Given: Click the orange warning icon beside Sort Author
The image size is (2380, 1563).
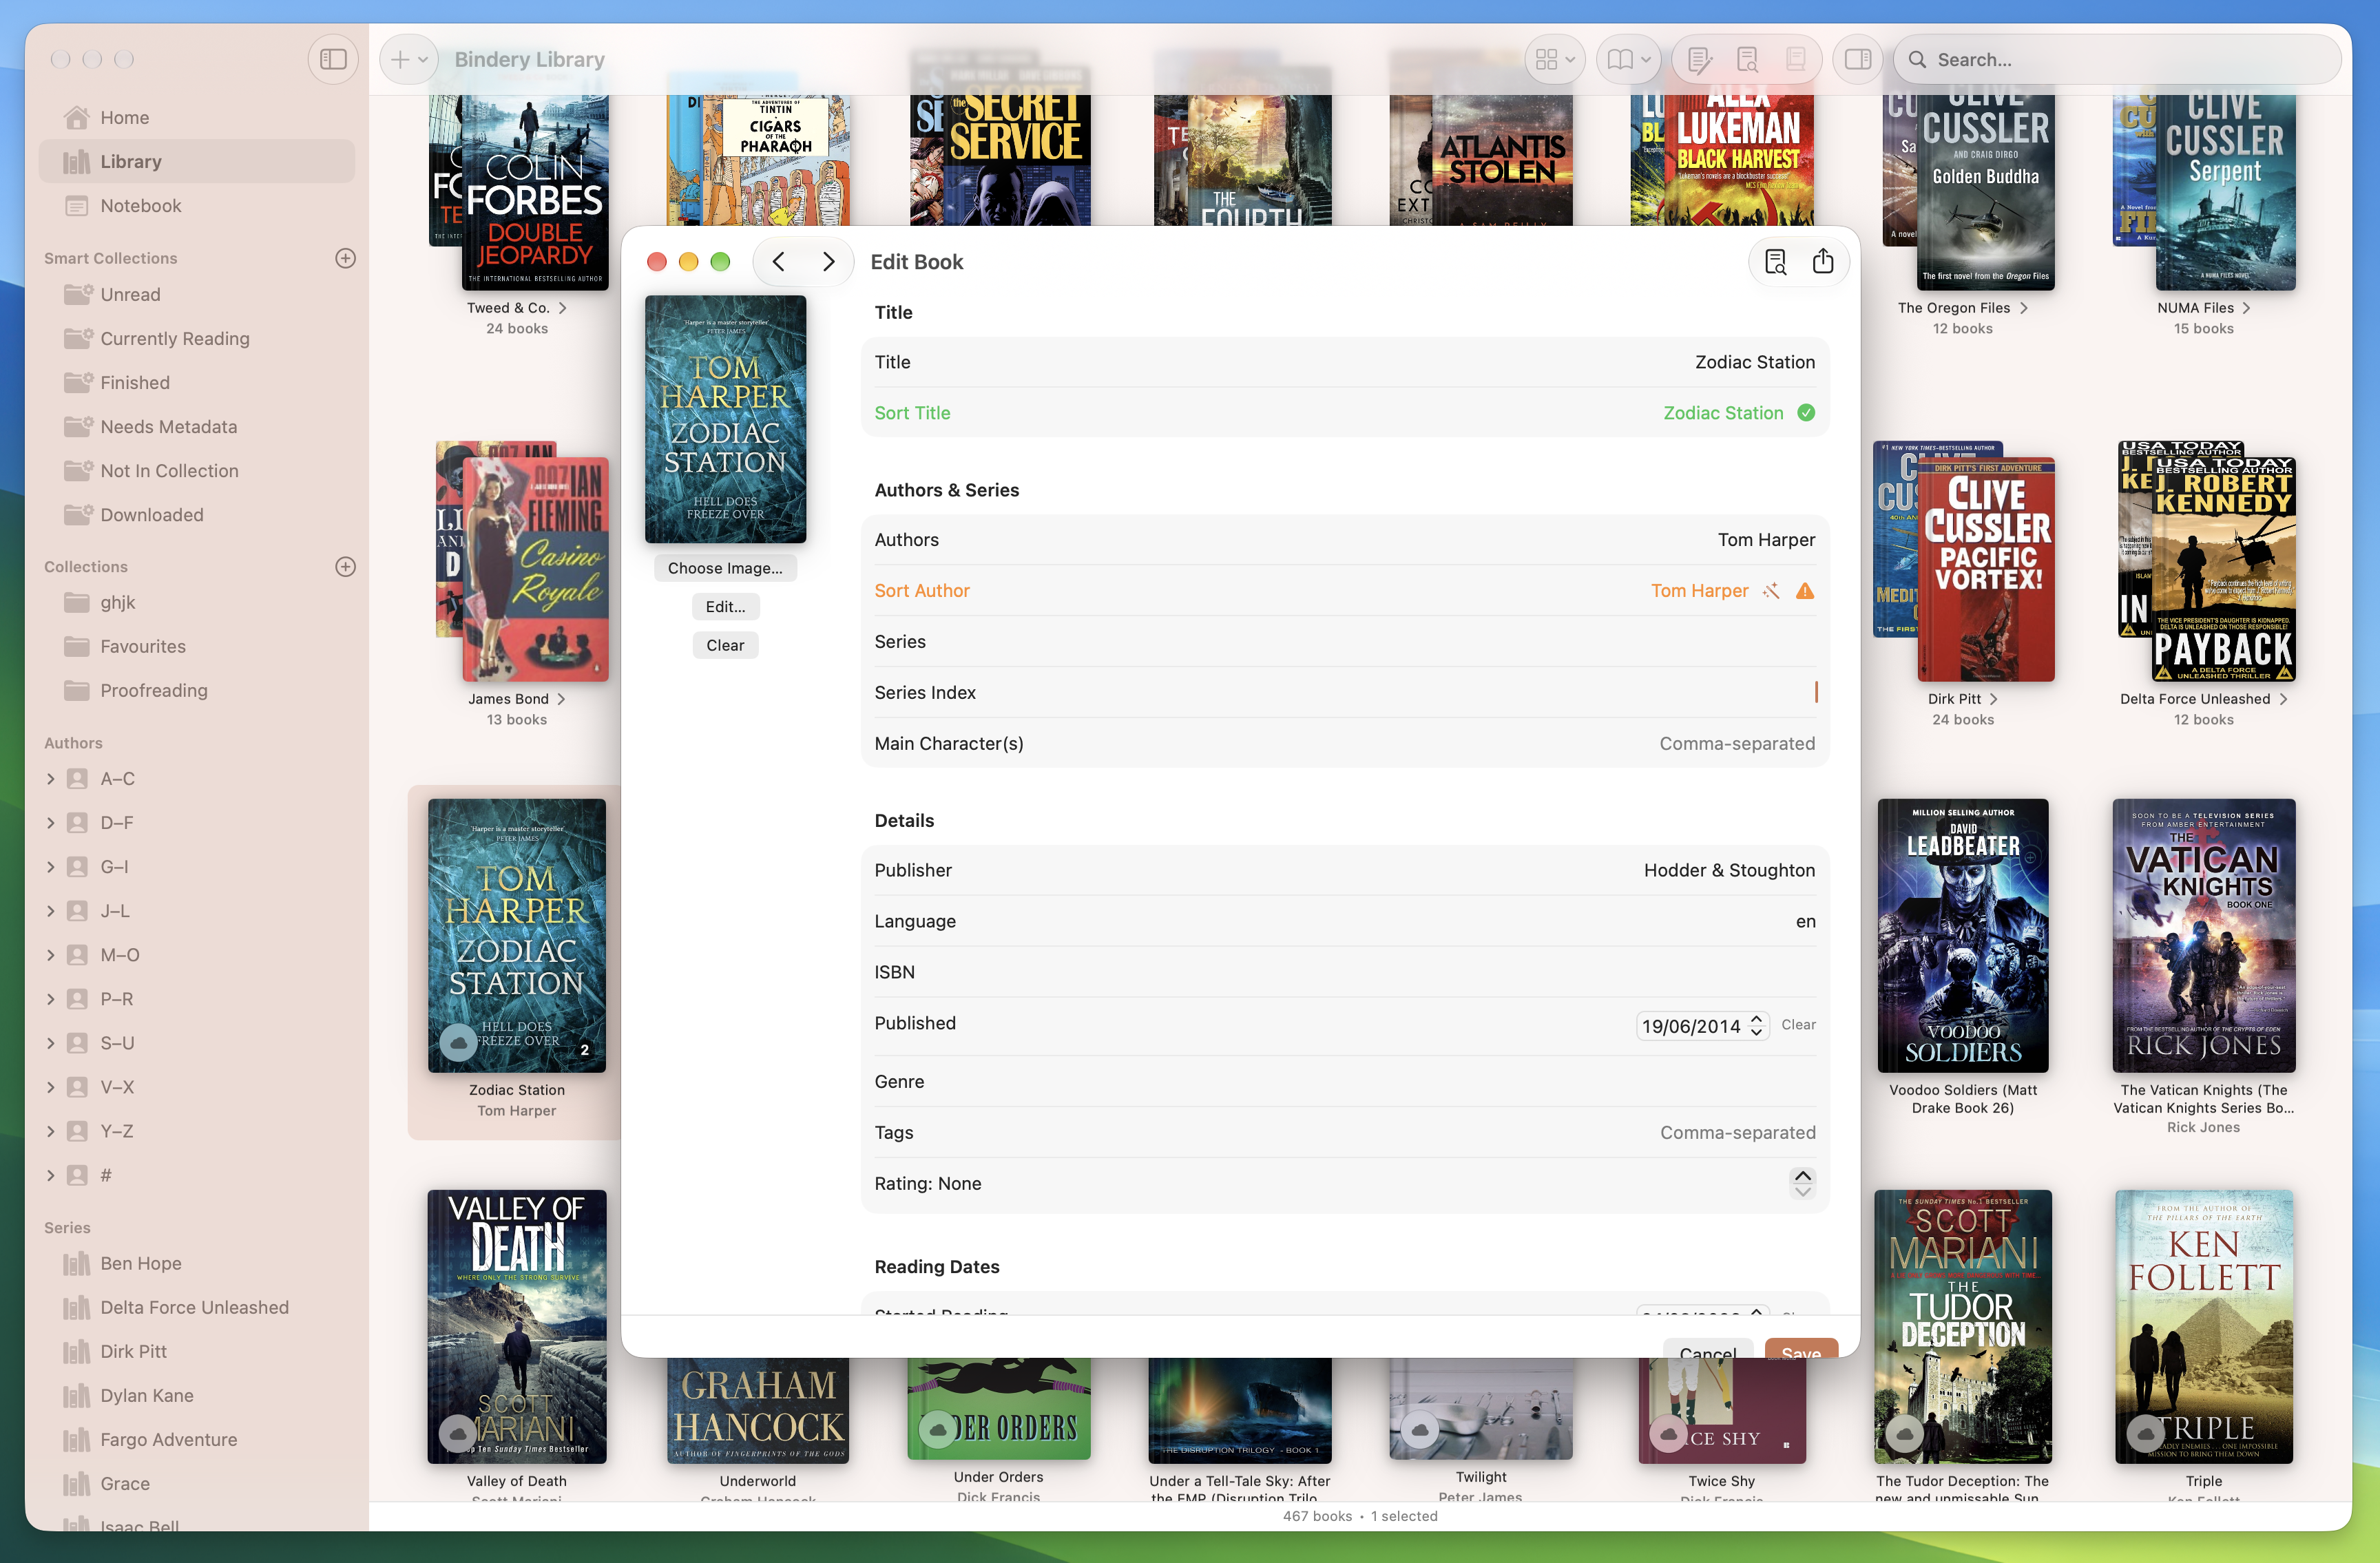Looking at the screenshot, I should (1805, 591).
